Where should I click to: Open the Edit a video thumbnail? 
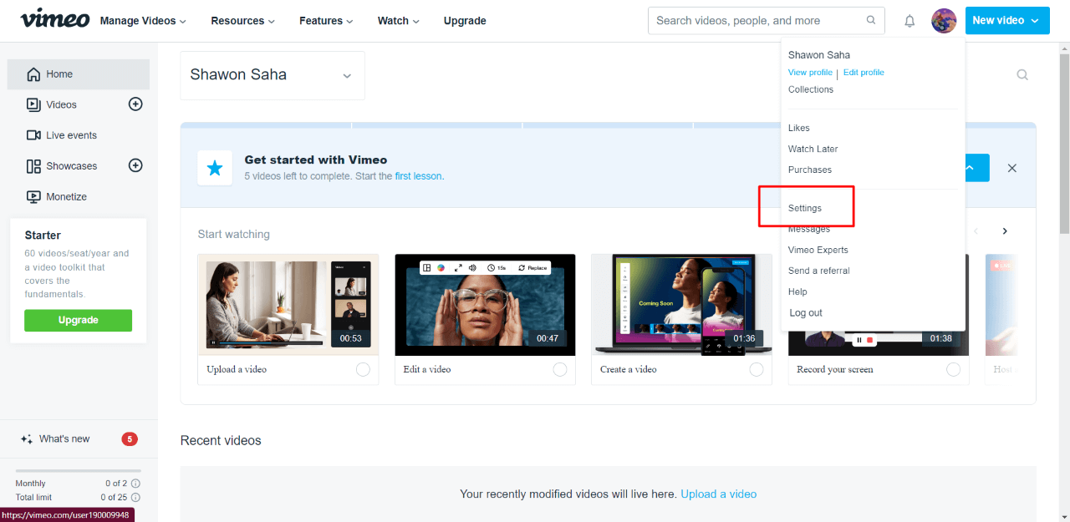(x=485, y=305)
